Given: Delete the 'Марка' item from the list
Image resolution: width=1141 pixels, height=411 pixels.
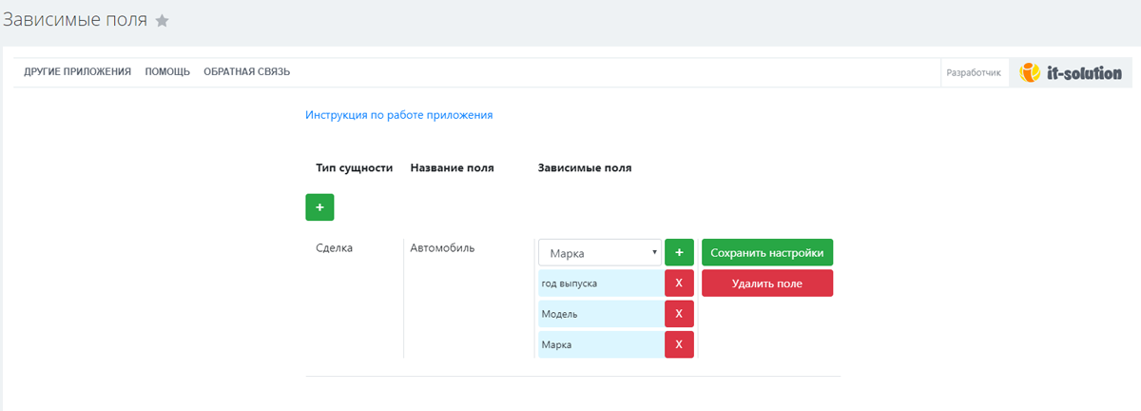Looking at the screenshot, I should point(679,344).
